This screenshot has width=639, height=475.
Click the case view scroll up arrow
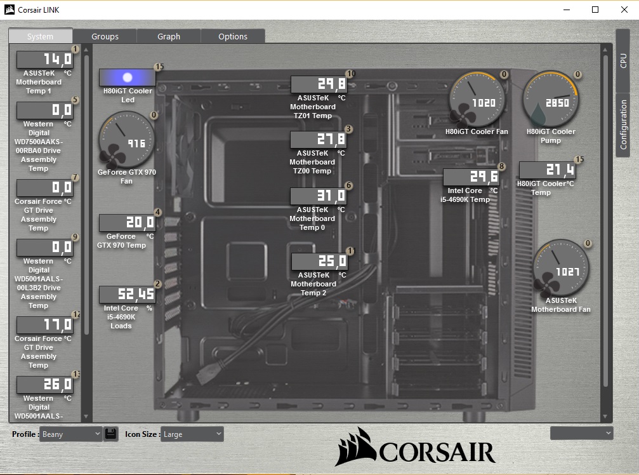605,50
